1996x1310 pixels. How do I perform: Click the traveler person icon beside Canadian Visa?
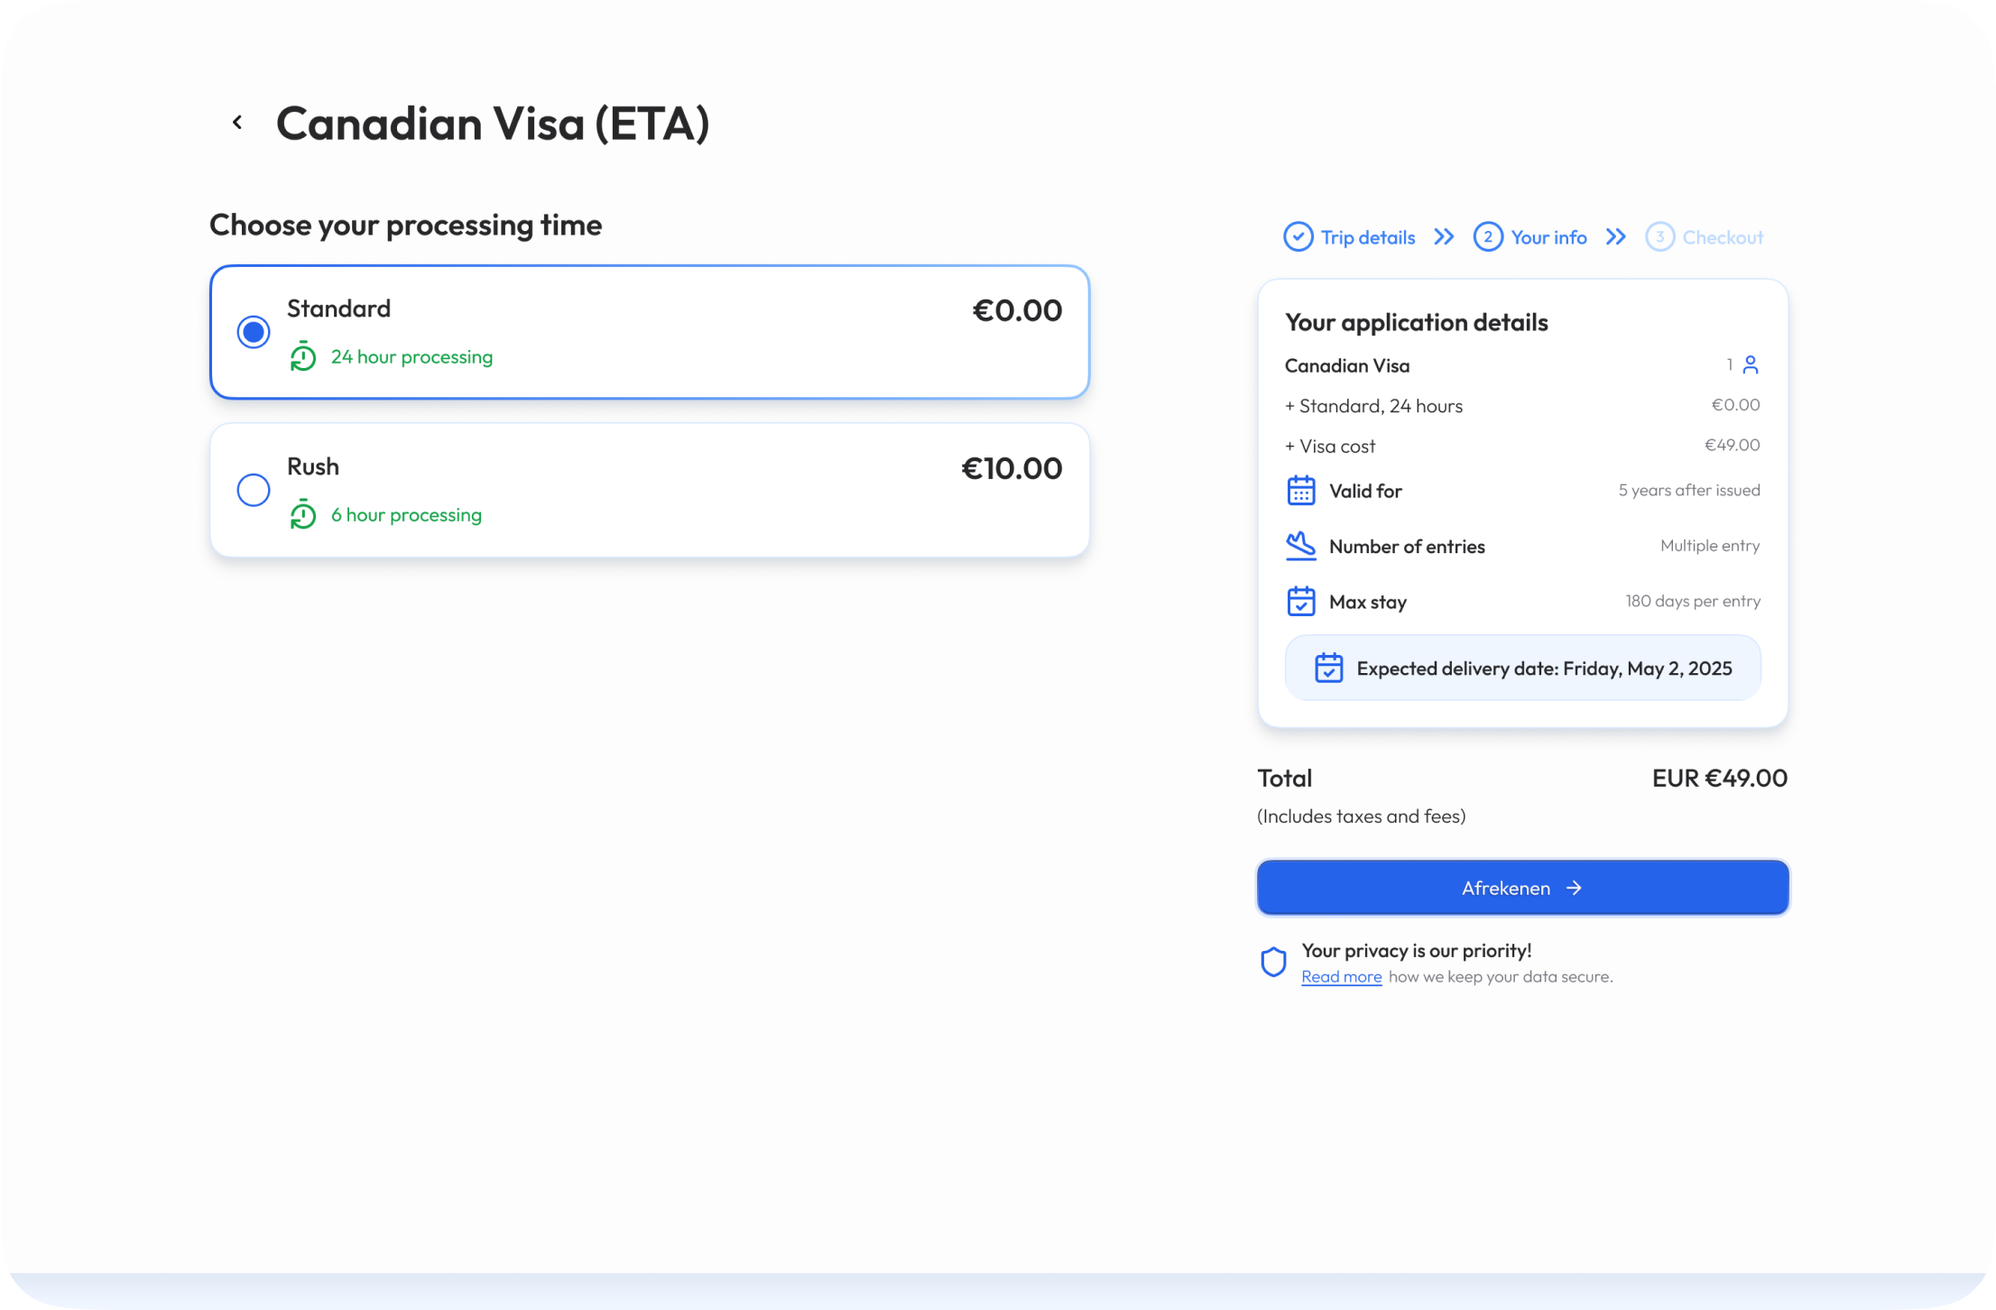pos(1751,364)
